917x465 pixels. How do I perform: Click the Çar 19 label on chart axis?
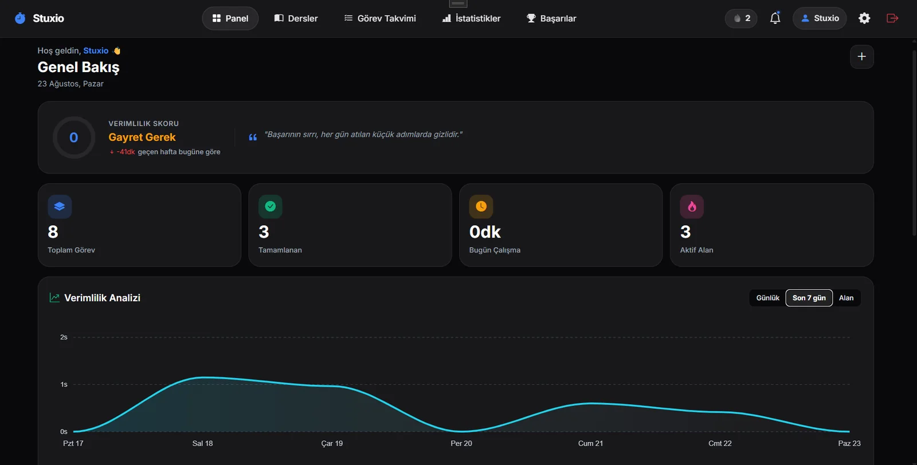click(332, 443)
